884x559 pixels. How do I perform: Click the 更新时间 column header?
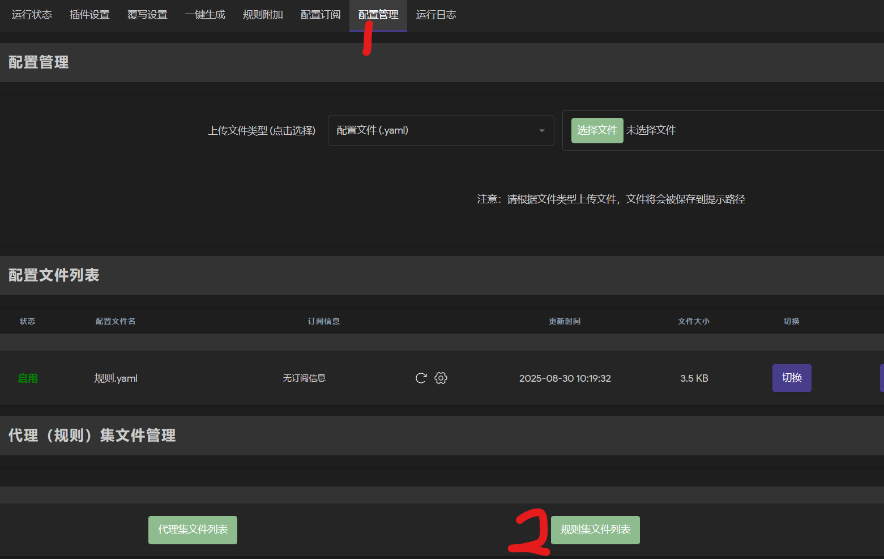point(564,321)
